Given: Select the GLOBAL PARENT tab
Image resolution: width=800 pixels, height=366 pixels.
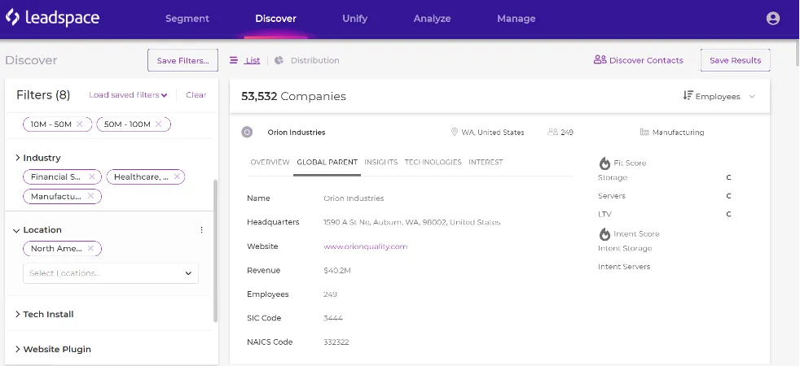Looking at the screenshot, I should coord(327,162).
